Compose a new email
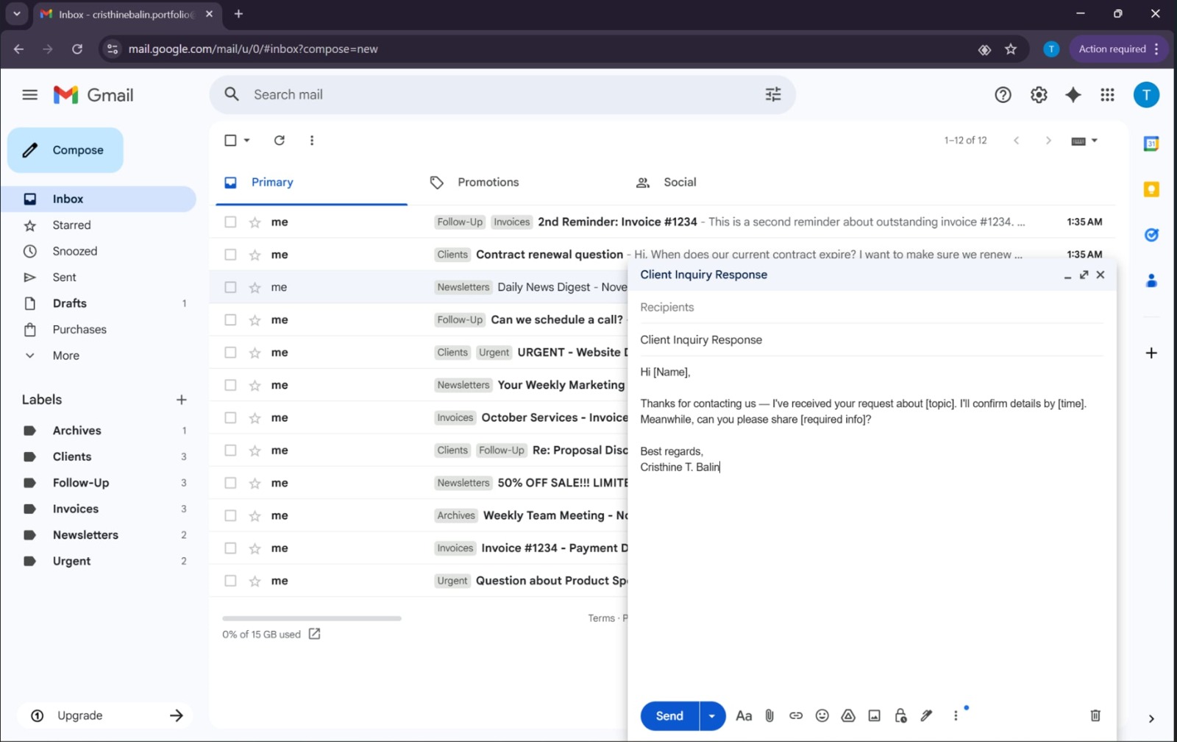Image resolution: width=1177 pixels, height=742 pixels. [x=65, y=150]
